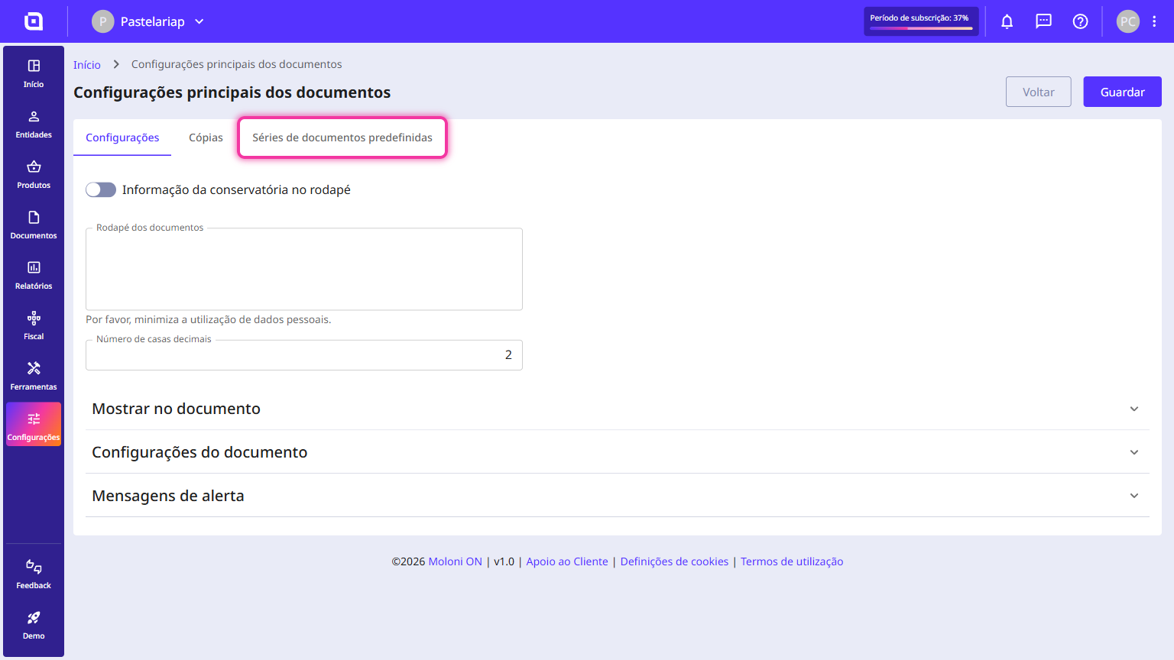Open Fiscal in the sidebar
The width and height of the screenshot is (1174, 660).
pos(34,325)
